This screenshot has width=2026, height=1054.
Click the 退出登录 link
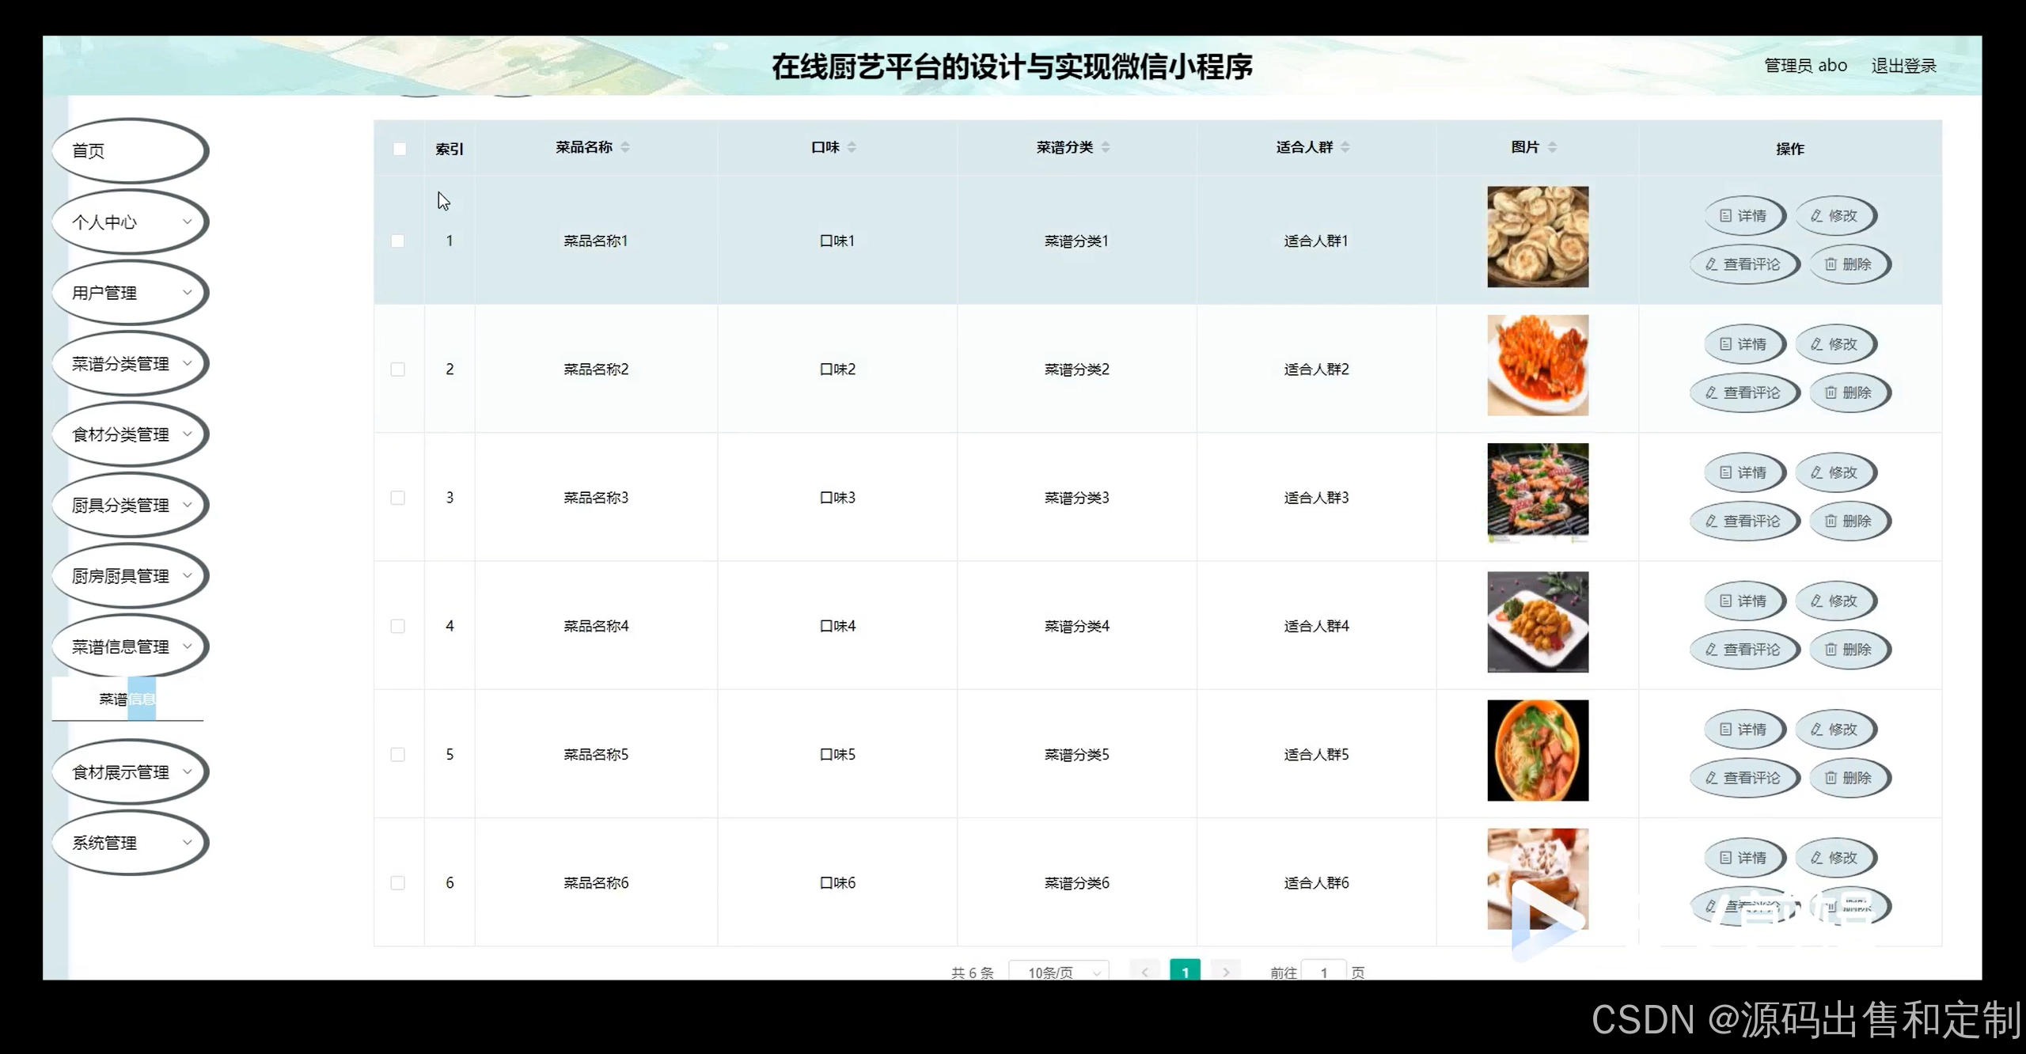pos(1903,66)
